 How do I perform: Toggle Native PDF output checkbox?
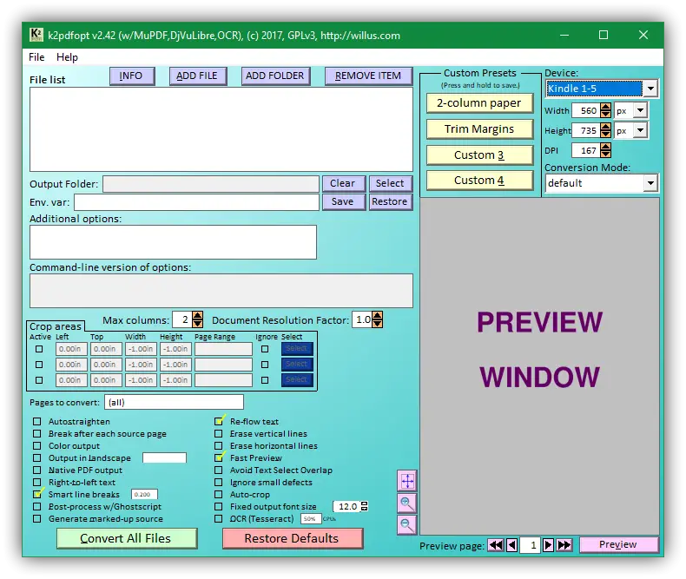pos(37,470)
